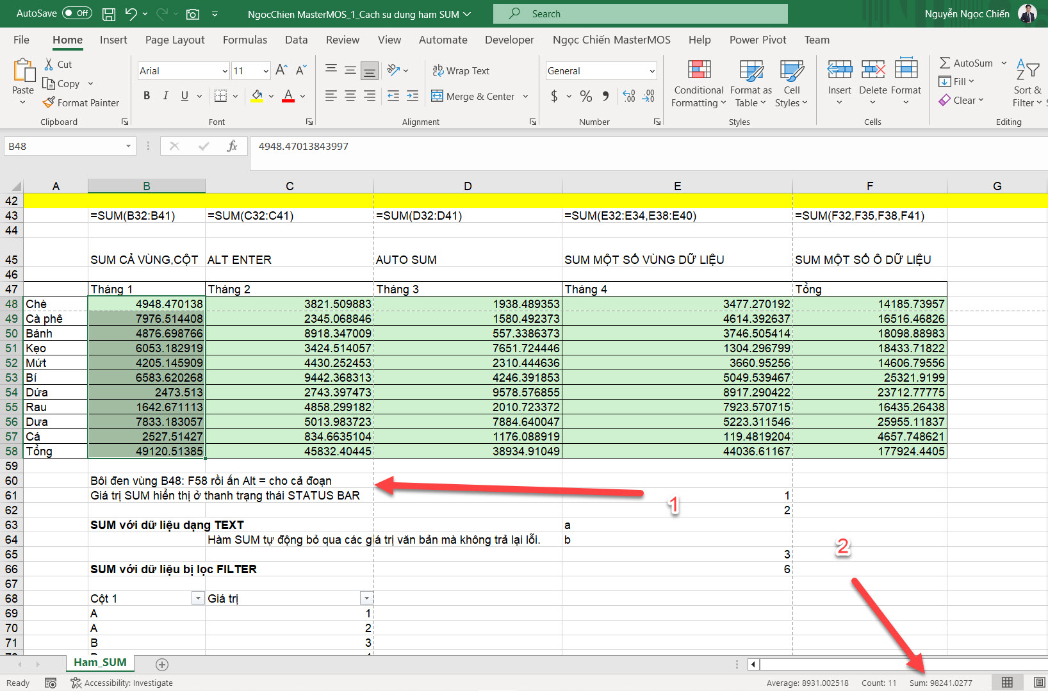Switch to the Formulas ribbon tab
This screenshot has width=1048, height=691.
point(245,40)
